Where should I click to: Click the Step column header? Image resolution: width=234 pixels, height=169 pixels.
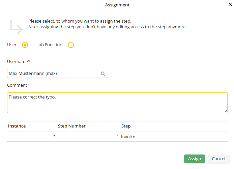tap(174, 126)
